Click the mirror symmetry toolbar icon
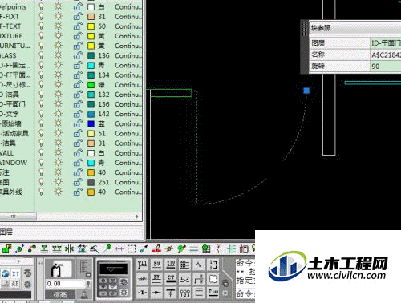 click(x=69, y=249)
